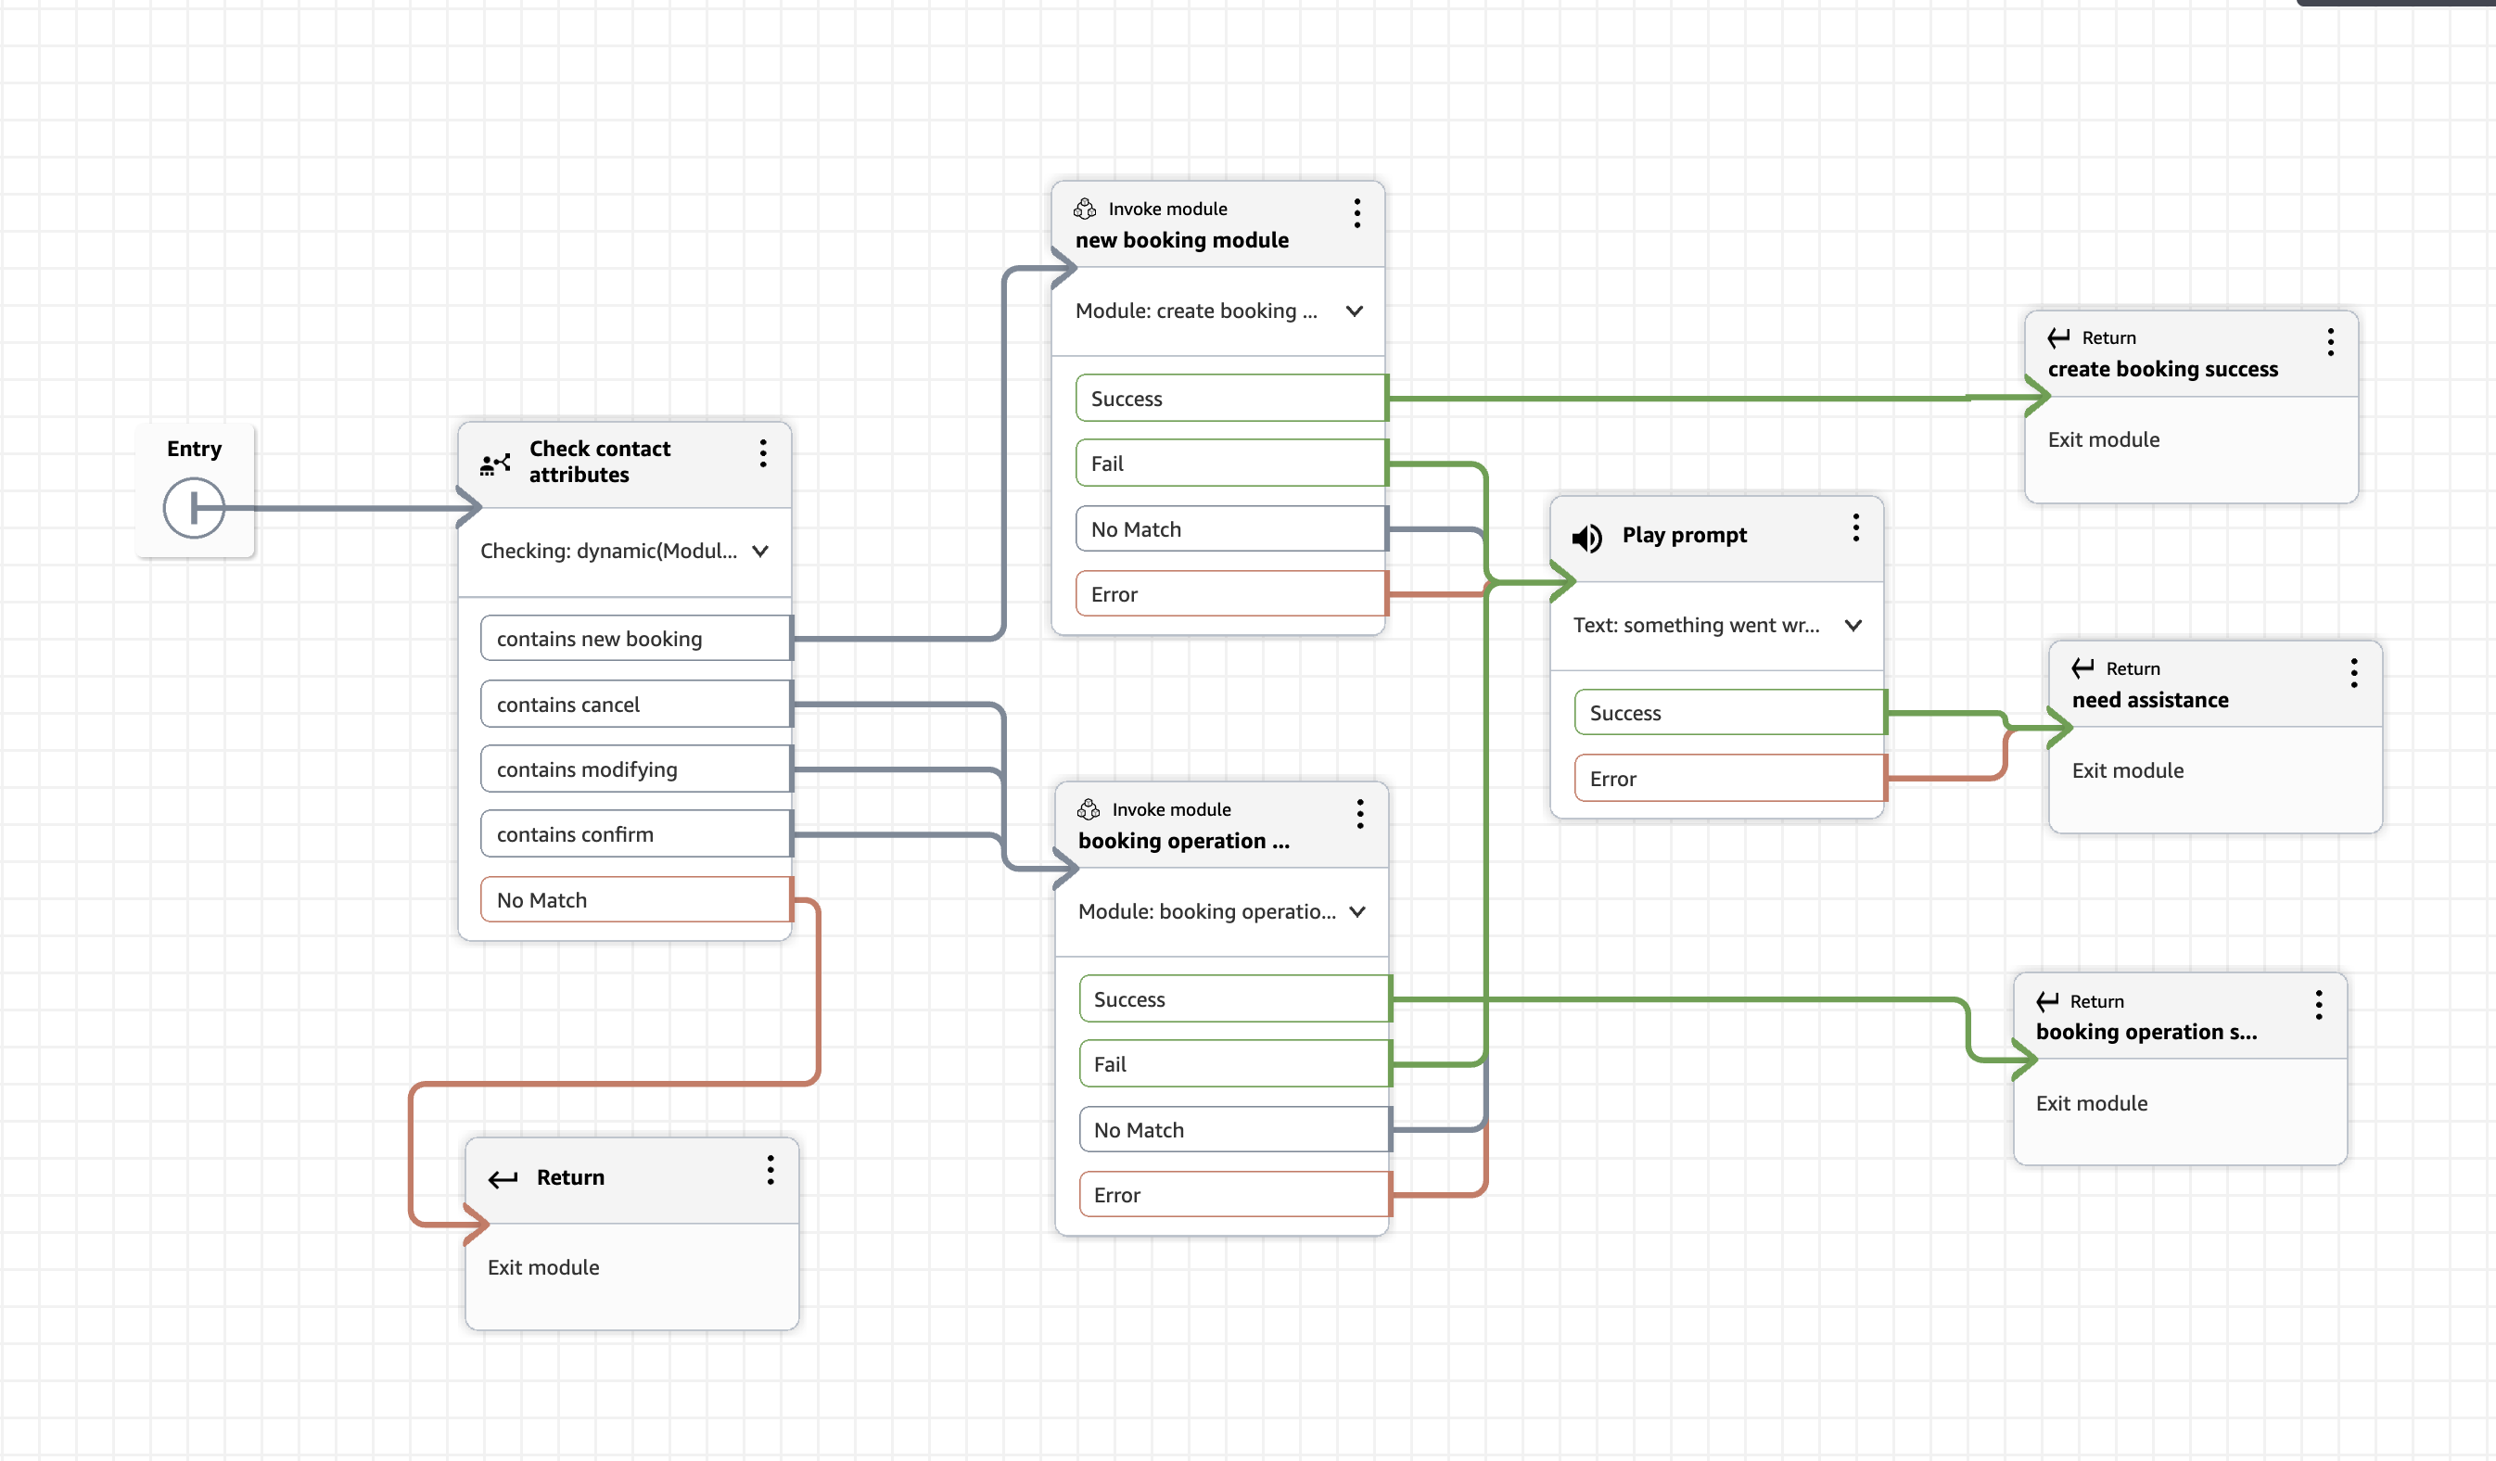Viewport: 2496px width, 1461px height.
Task: Click the Entry label
Action: pyautogui.click(x=194, y=449)
